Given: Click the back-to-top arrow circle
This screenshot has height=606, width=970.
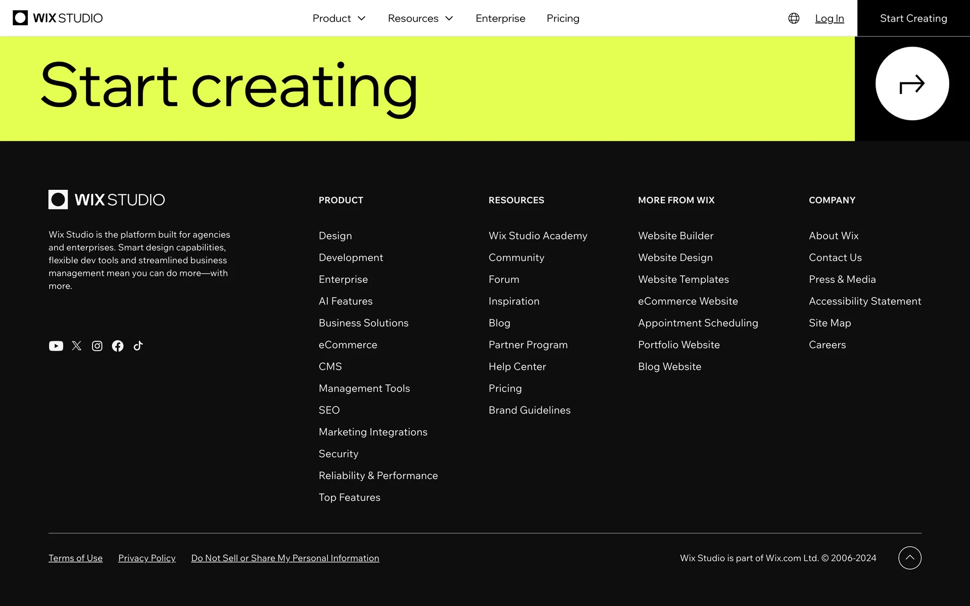Looking at the screenshot, I should pos(909,558).
